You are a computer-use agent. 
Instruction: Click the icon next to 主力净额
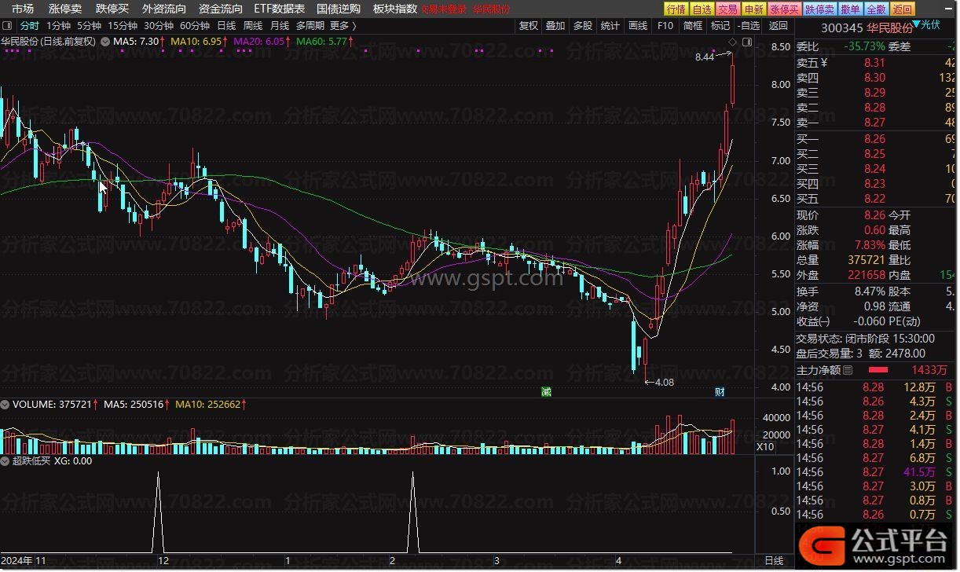pos(848,369)
